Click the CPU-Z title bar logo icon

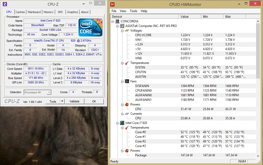5,4
